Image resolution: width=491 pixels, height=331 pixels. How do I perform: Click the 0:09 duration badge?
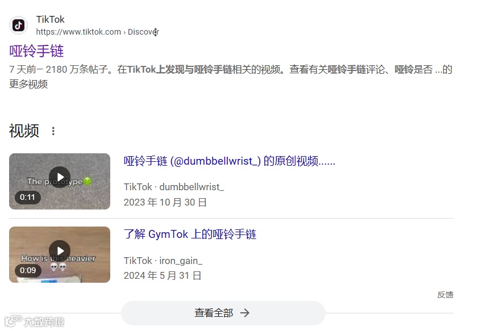[28, 270]
